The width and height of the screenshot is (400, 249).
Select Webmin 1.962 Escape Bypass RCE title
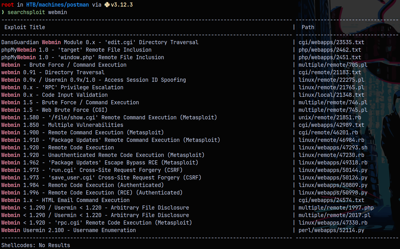pyautogui.click(x=100, y=163)
